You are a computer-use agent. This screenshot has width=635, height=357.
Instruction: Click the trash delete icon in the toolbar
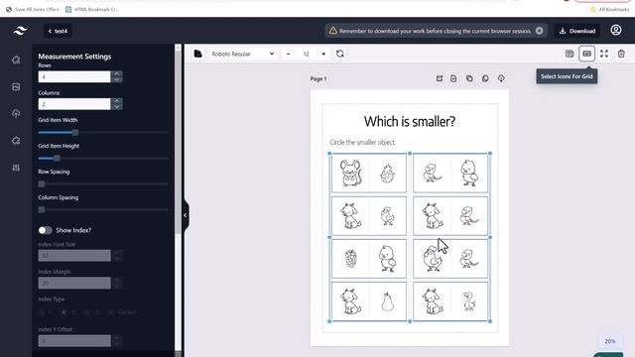point(621,54)
